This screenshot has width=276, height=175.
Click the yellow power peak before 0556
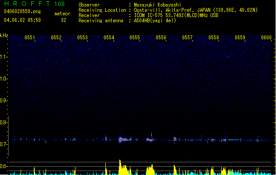pyautogui.click(x=150, y=170)
